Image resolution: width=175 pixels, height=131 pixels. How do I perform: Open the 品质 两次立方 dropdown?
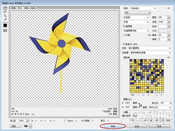[160, 107]
